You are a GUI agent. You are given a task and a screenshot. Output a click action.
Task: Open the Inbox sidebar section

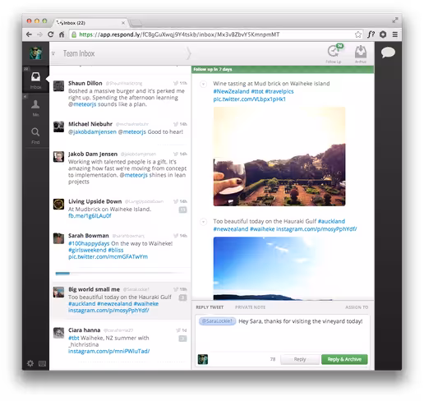pos(35,81)
